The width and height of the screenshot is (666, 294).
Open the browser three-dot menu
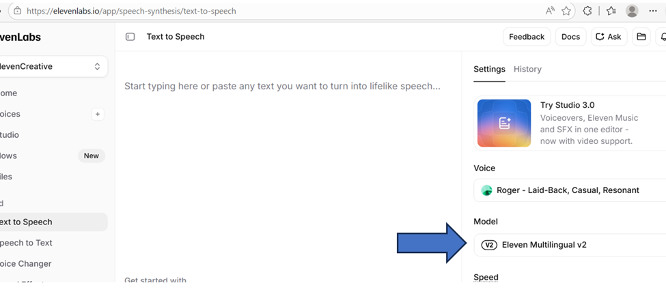pyautogui.click(x=653, y=11)
